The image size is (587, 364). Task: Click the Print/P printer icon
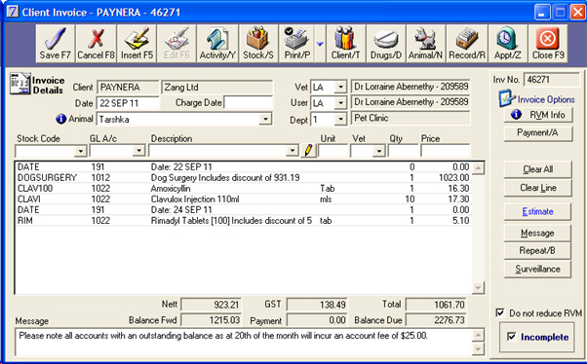click(296, 44)
